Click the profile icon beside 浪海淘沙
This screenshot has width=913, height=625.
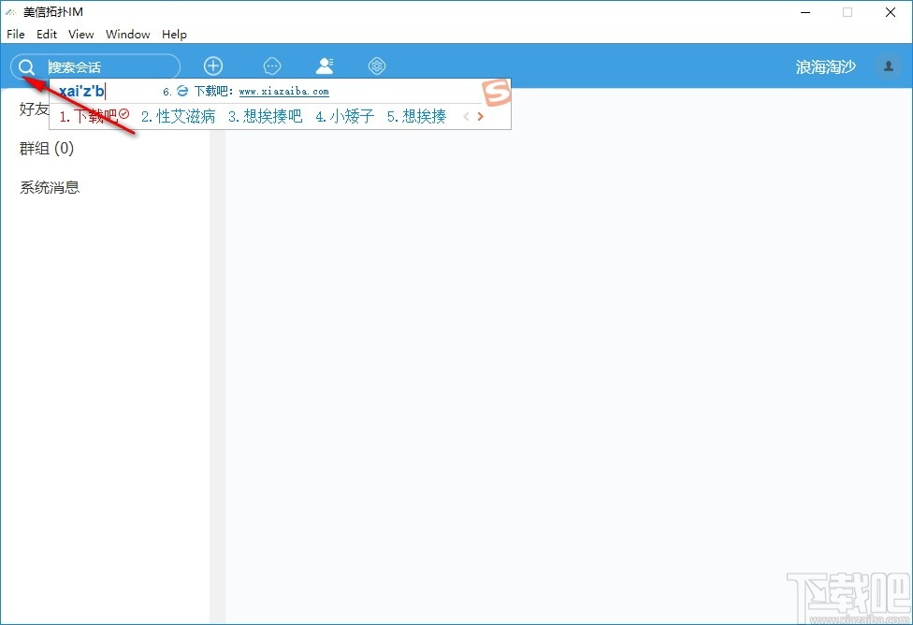887,66
